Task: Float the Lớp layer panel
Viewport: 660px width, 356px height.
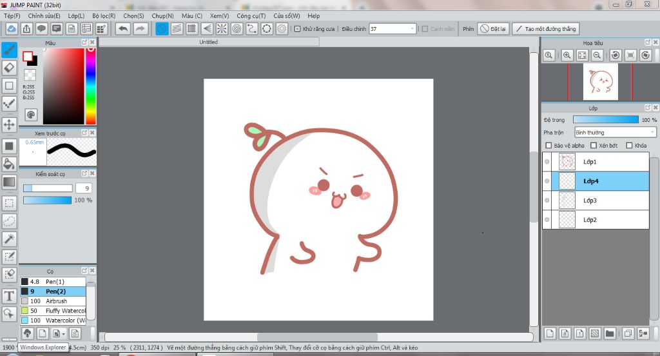Action: point(648,108)
